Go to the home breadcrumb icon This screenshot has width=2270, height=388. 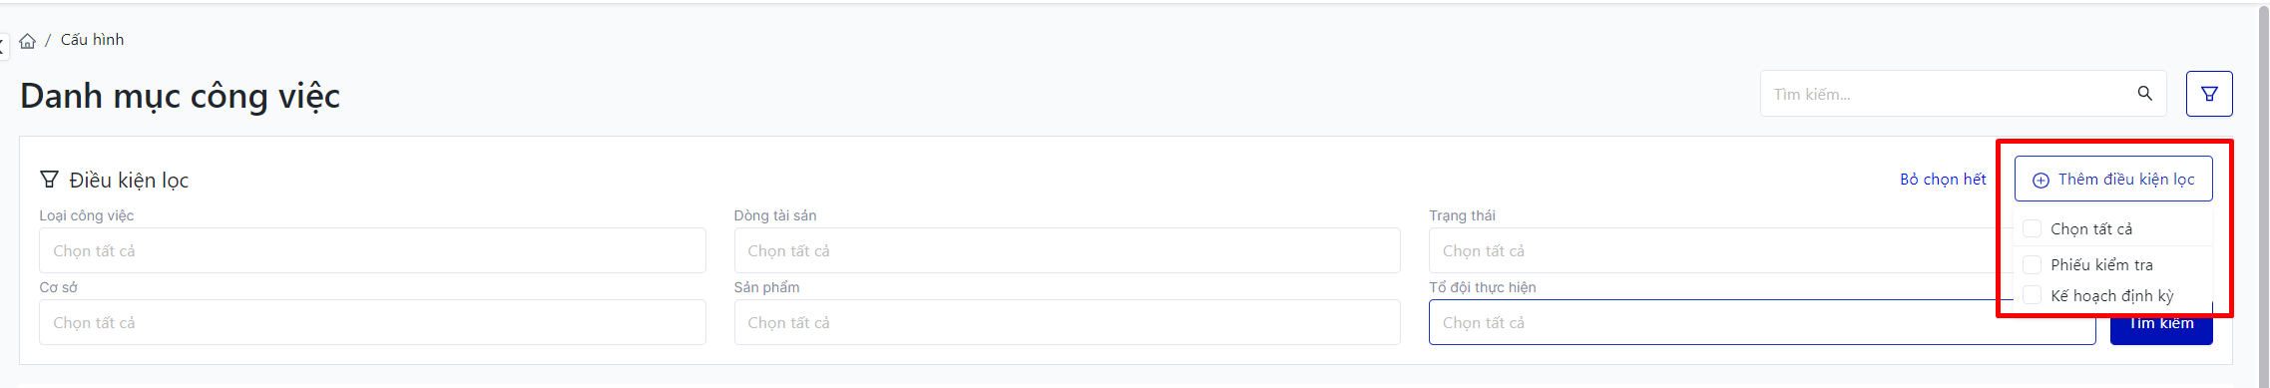click(28, 41)
